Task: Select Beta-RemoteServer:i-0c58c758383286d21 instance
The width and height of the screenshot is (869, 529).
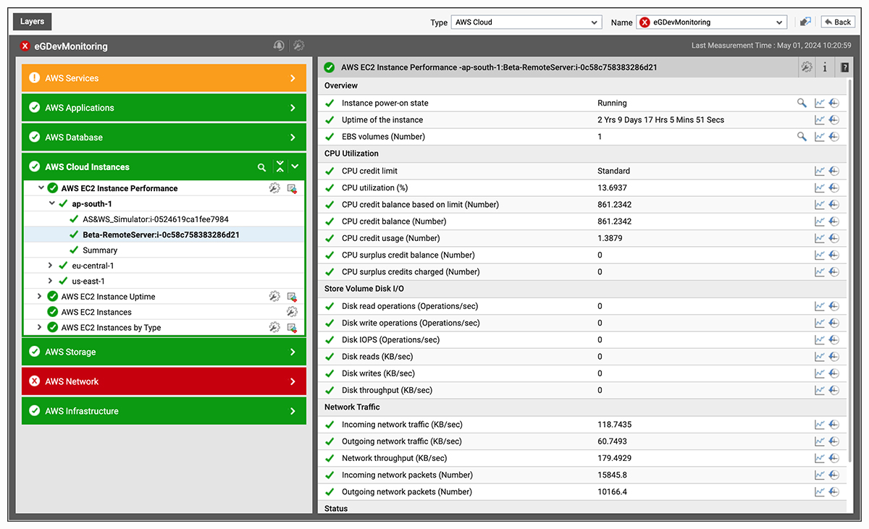Action: pos(161,234)
